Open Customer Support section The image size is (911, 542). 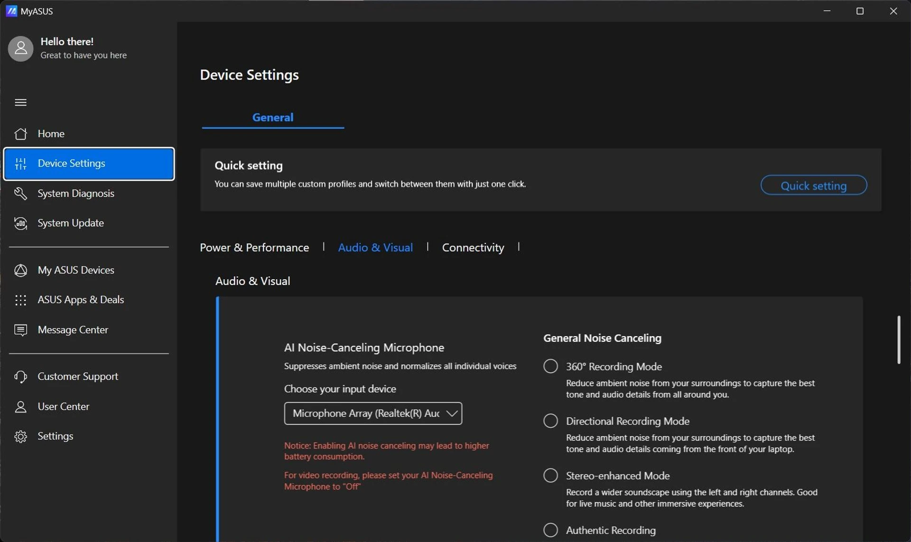click(89, 377)
